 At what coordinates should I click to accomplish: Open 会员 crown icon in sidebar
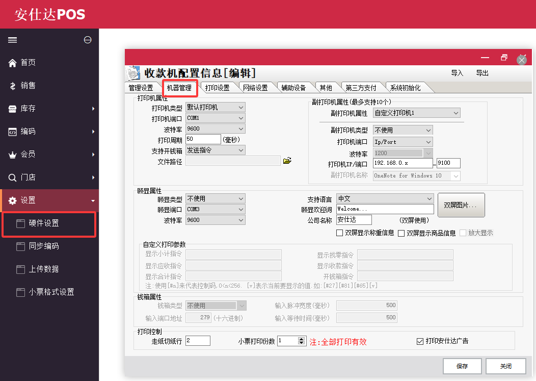point(12,155)
